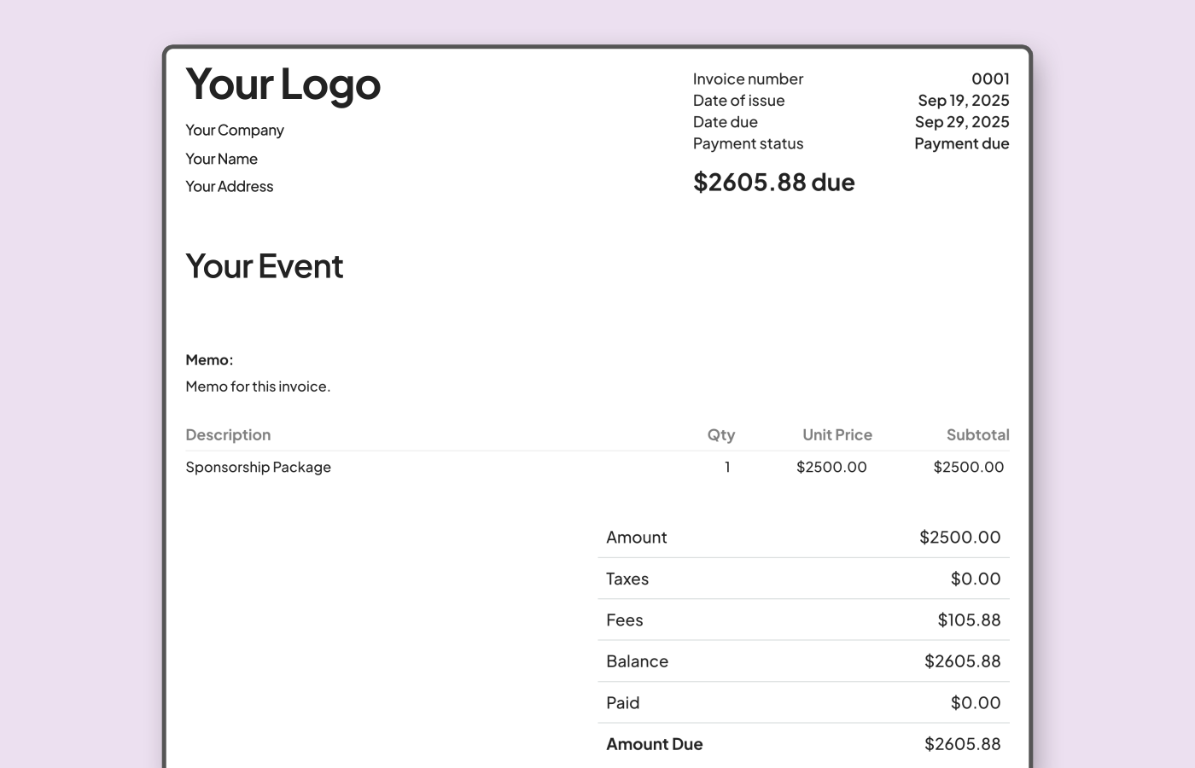Select the Memo heading
This screenshot has width=1195, height=768.
tap(209, 359)
